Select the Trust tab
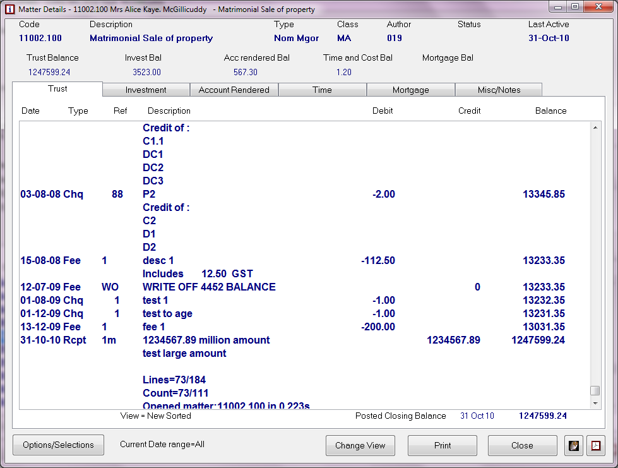This screenshot has height=468, width=618. (x=57, y=89)
